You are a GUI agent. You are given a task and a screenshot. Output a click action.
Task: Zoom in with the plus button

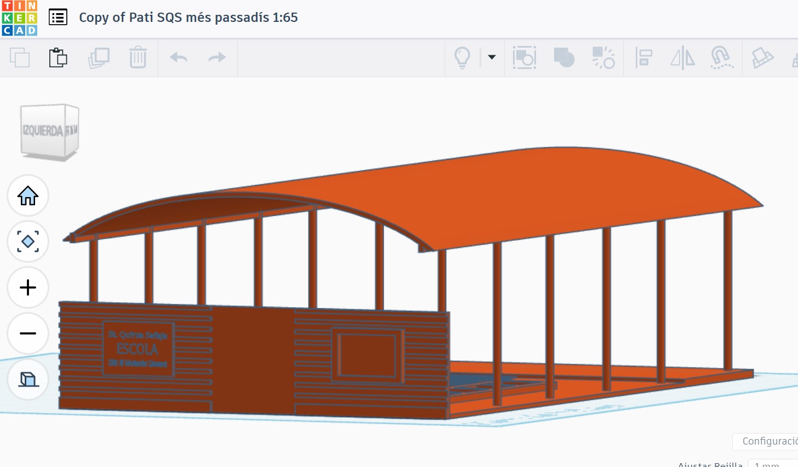pyautogui.click(x=28, y=287)
